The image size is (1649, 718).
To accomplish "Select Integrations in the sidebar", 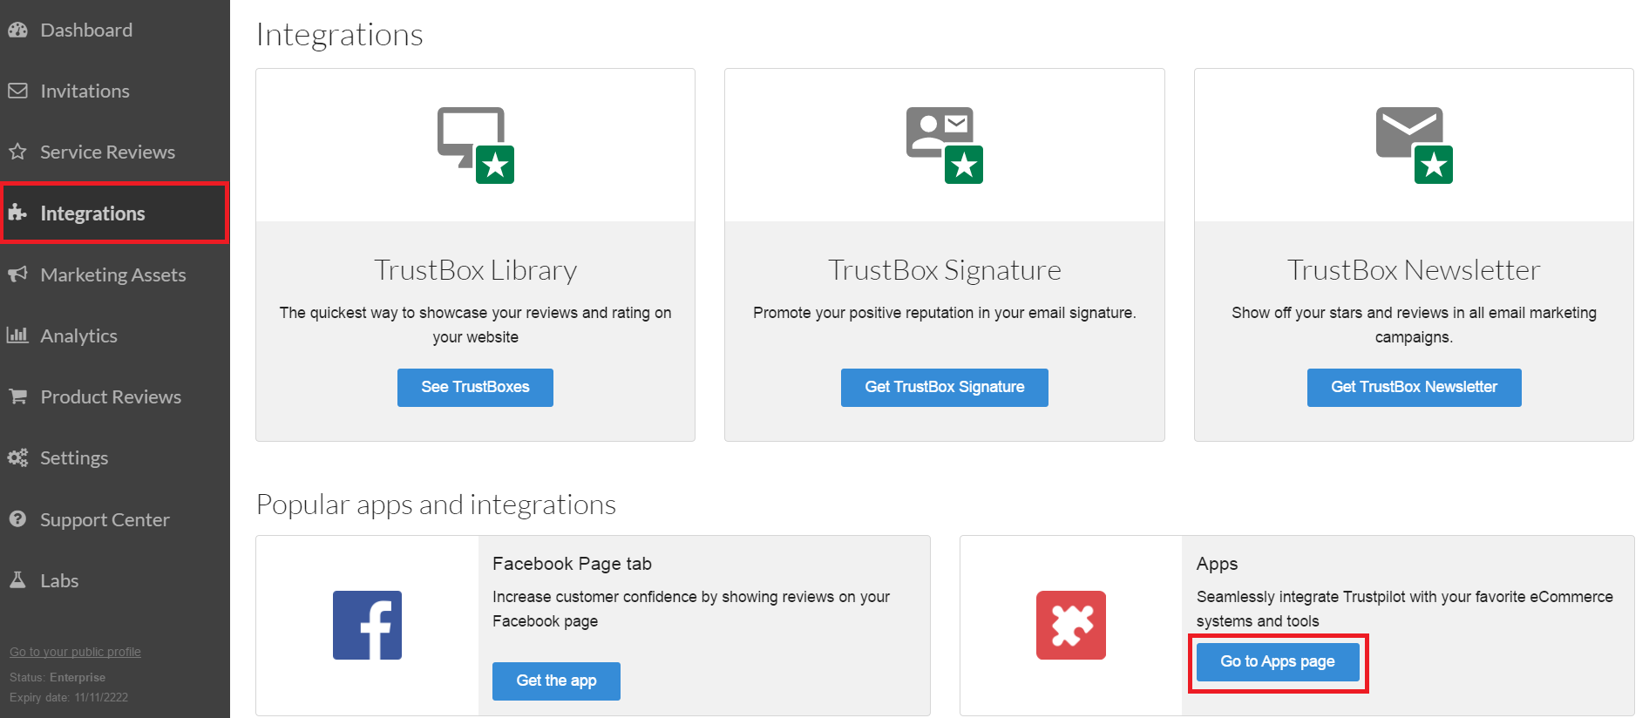I will tap(115, 213).
